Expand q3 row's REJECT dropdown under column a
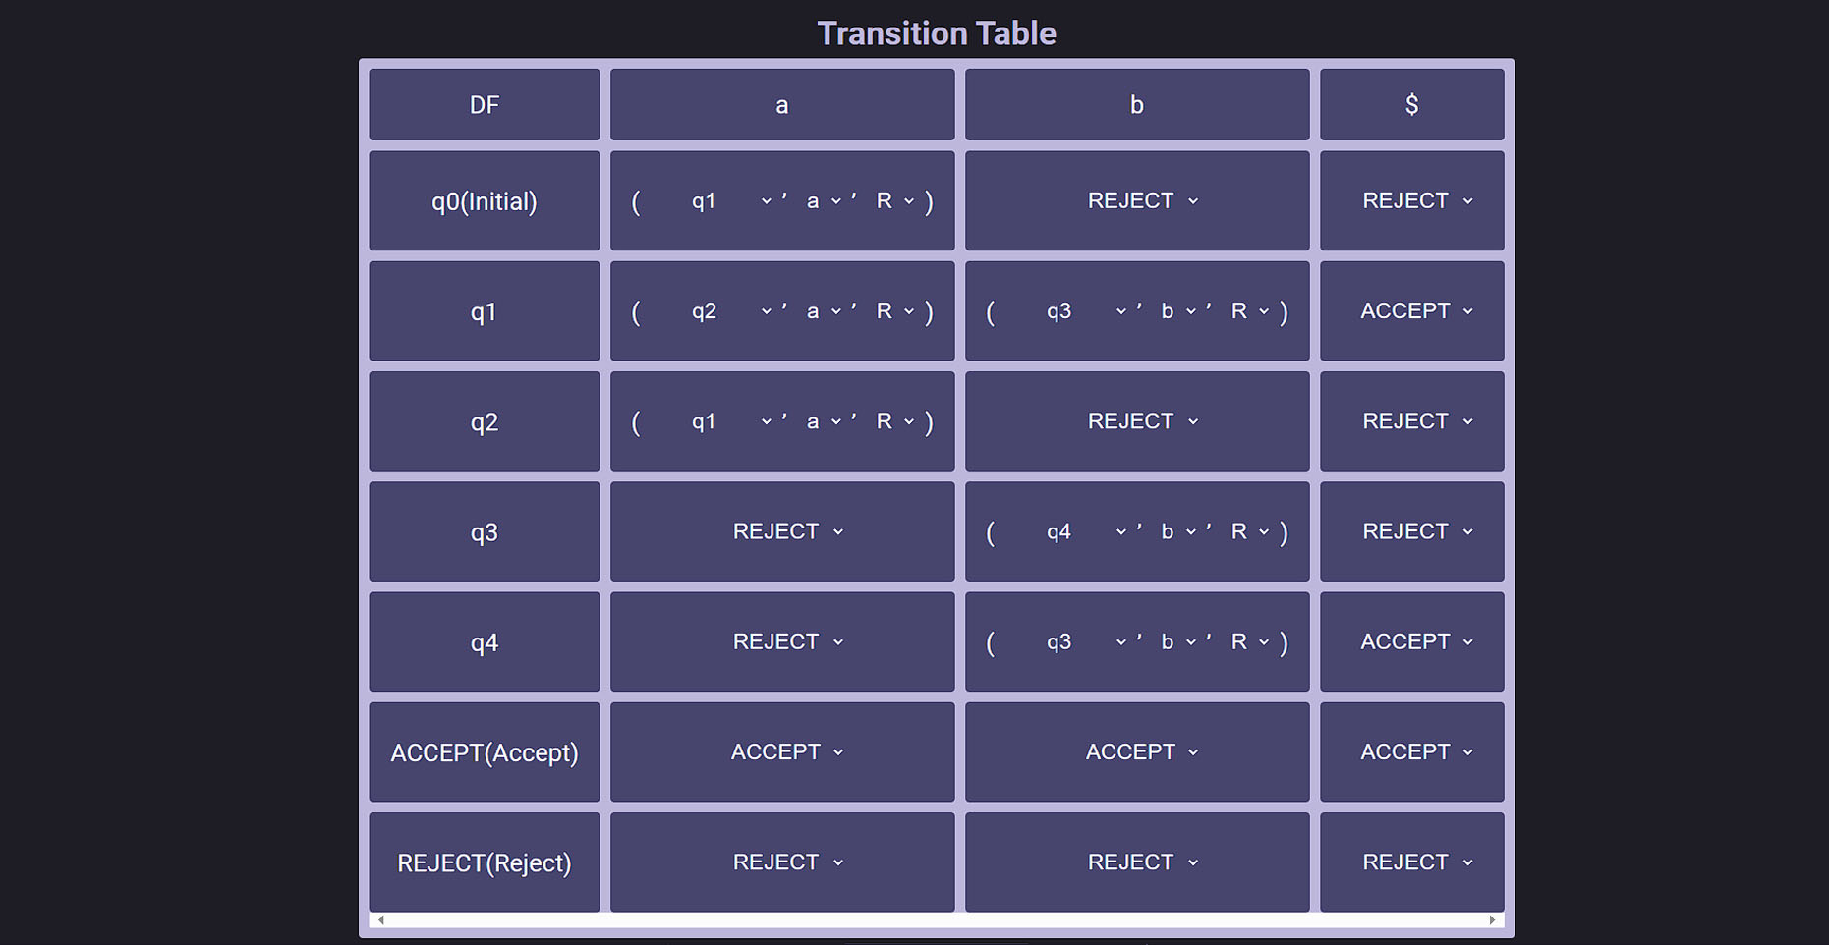The height and width of the screenshot is (945, 1829). [787, 531]
